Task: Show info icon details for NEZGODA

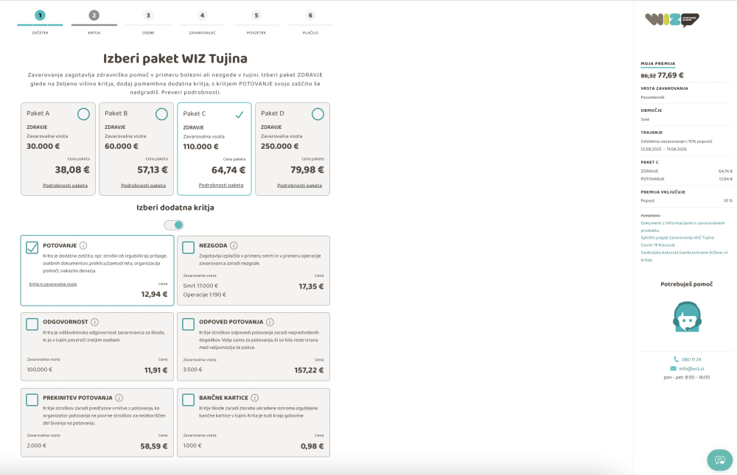Action: (x=234, y=245)
